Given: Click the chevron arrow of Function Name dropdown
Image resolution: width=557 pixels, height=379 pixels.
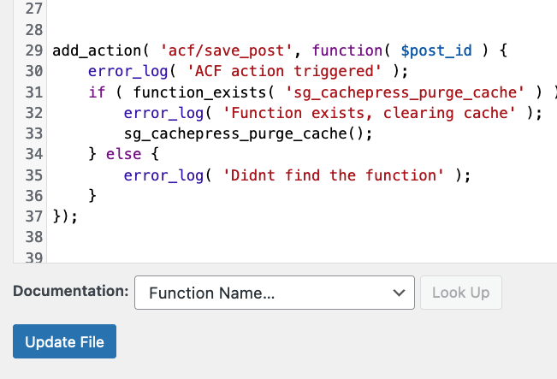Looking at the screenshot, I should click(x=399, y=293).
